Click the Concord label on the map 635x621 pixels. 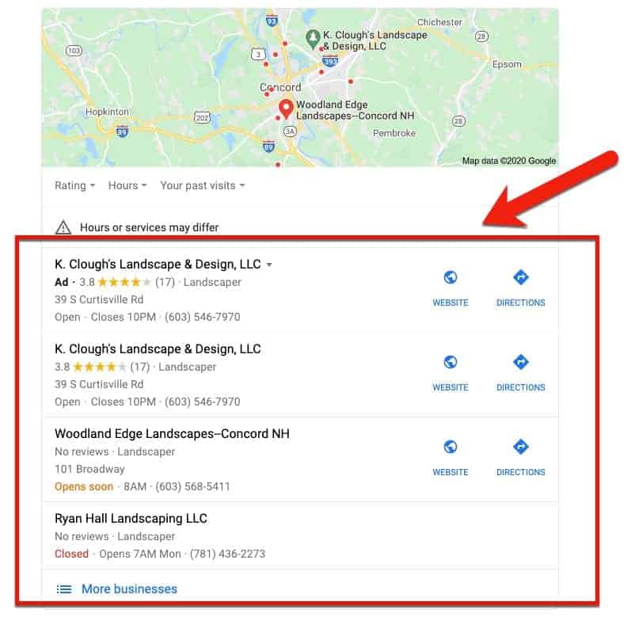click(x=280, y=87)
